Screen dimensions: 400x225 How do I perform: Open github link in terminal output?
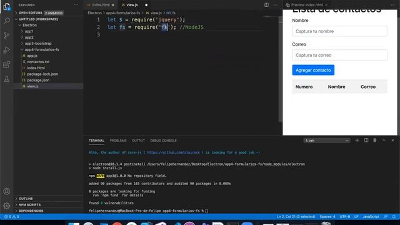click(x=174, y=152)
